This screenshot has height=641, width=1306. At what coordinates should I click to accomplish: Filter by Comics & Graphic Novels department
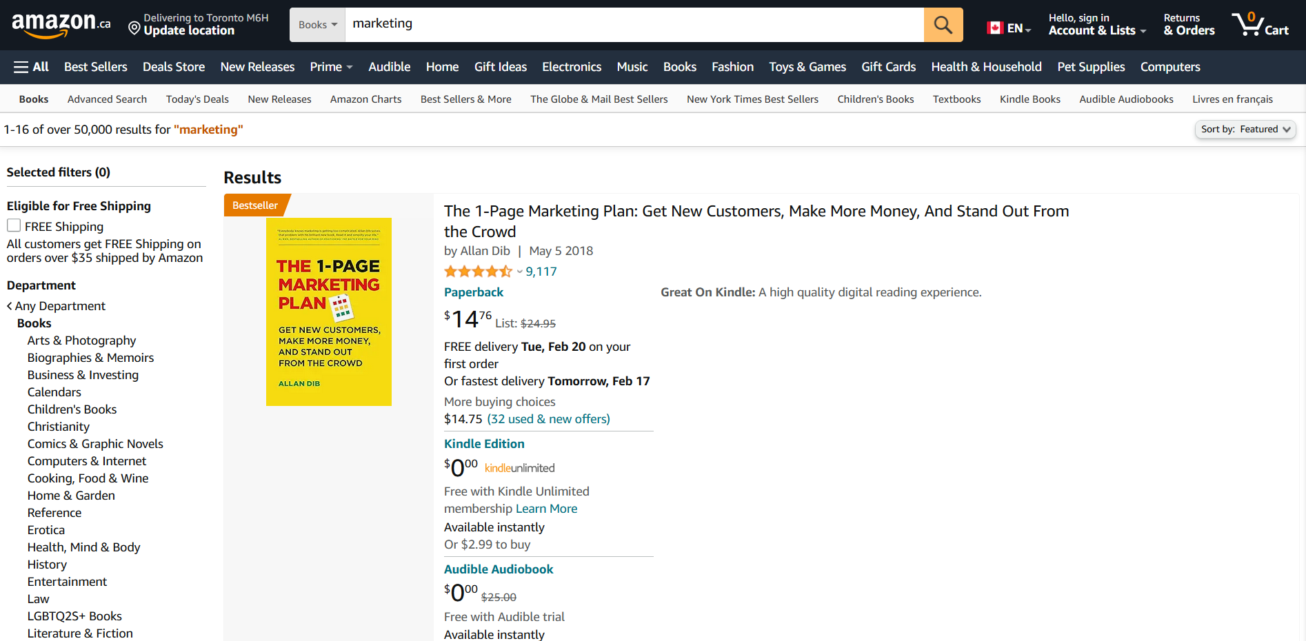pos(95,444)
